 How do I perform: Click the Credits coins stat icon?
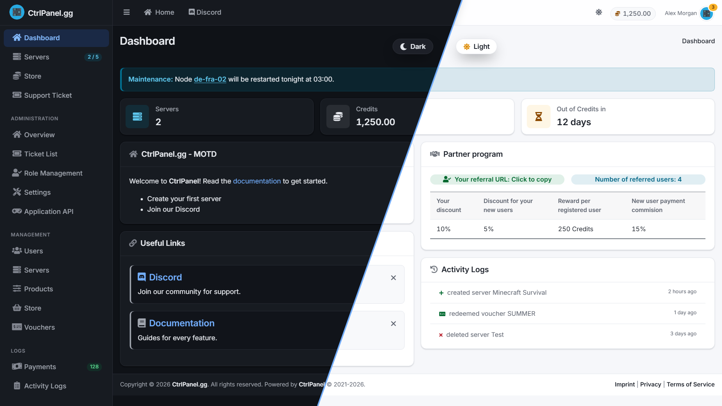pos(338,117)
